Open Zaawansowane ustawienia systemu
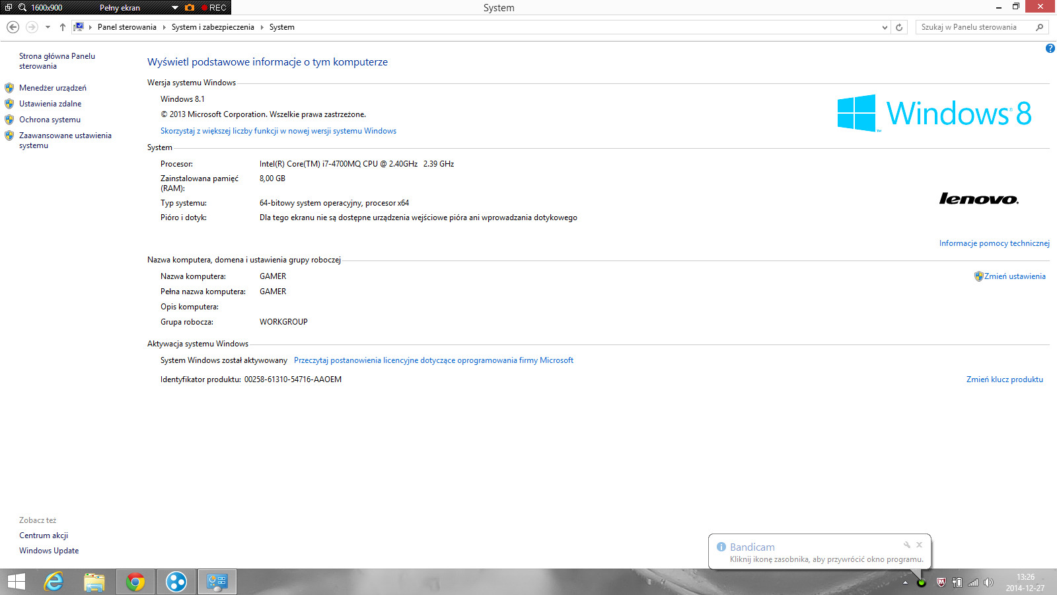This screenshot has width=1057, height=595. 65,140
